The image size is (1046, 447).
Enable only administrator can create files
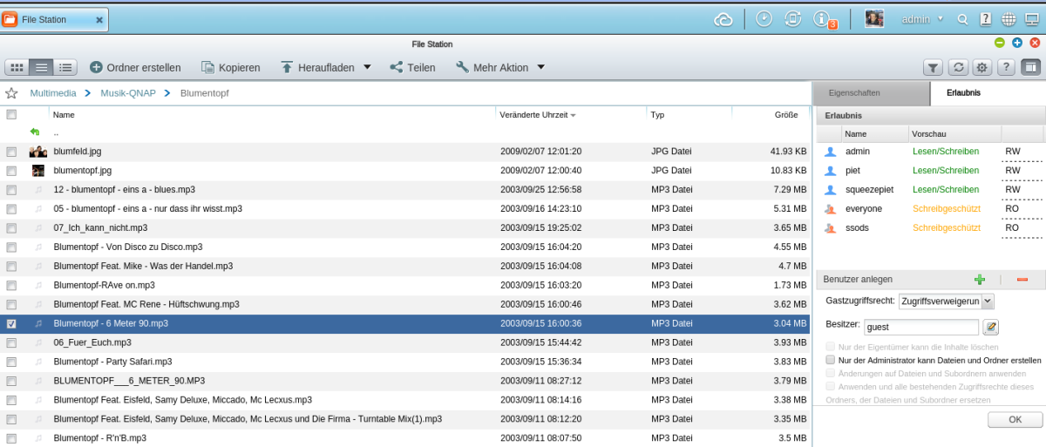(831, 360)
